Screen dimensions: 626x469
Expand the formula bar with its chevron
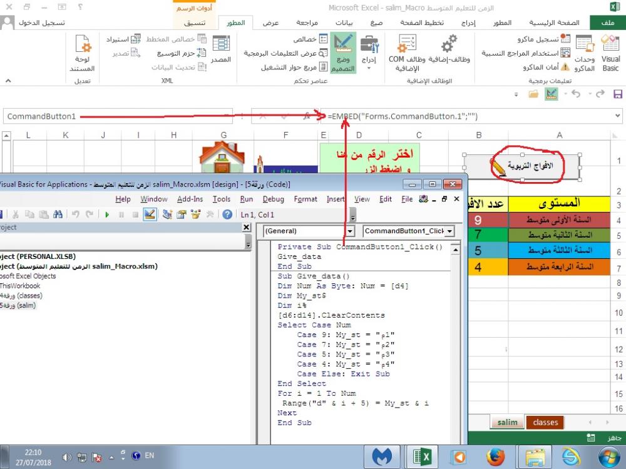click(x=618, y=116)
